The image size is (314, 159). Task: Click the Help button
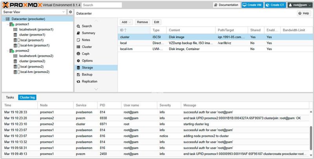pyautogui.click(x=304, y=13)
